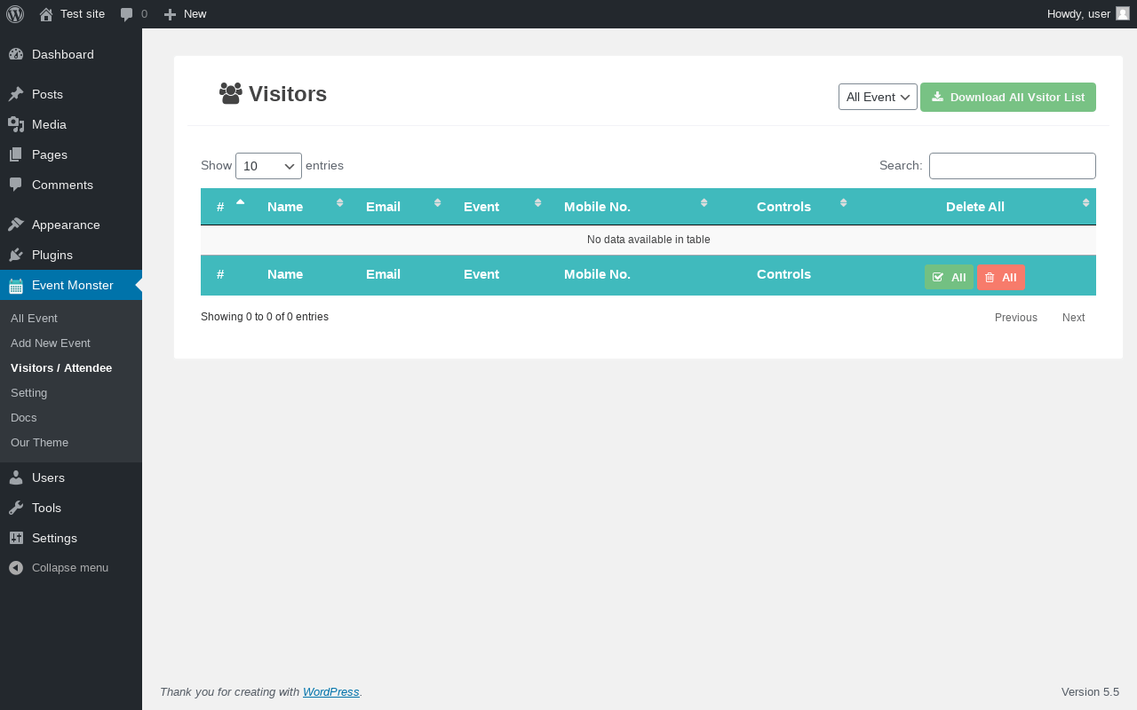Open Our Theme submenu item

coord(39,442)
